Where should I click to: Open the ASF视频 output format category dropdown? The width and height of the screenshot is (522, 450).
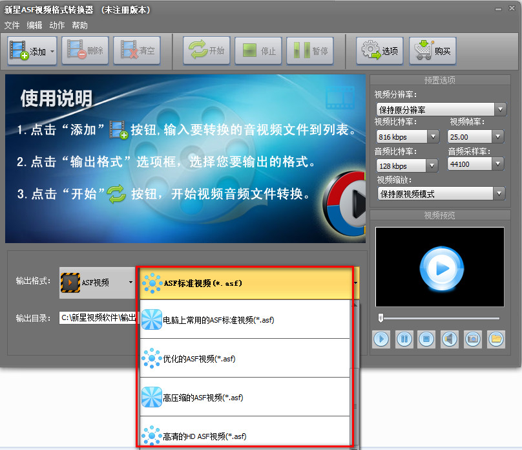[x=97, y=283]
